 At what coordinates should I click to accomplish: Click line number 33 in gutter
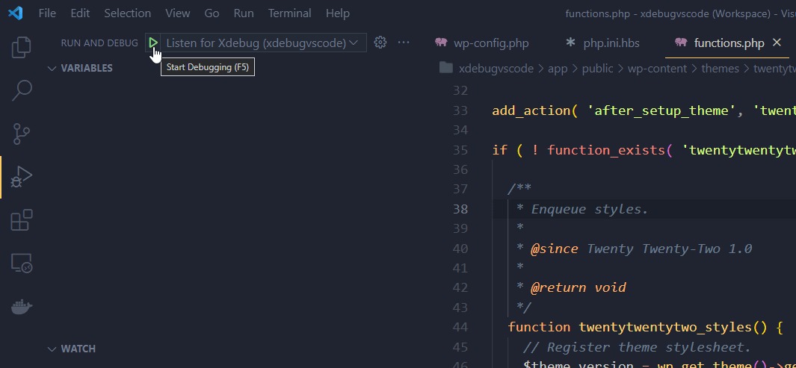(460, 110)
